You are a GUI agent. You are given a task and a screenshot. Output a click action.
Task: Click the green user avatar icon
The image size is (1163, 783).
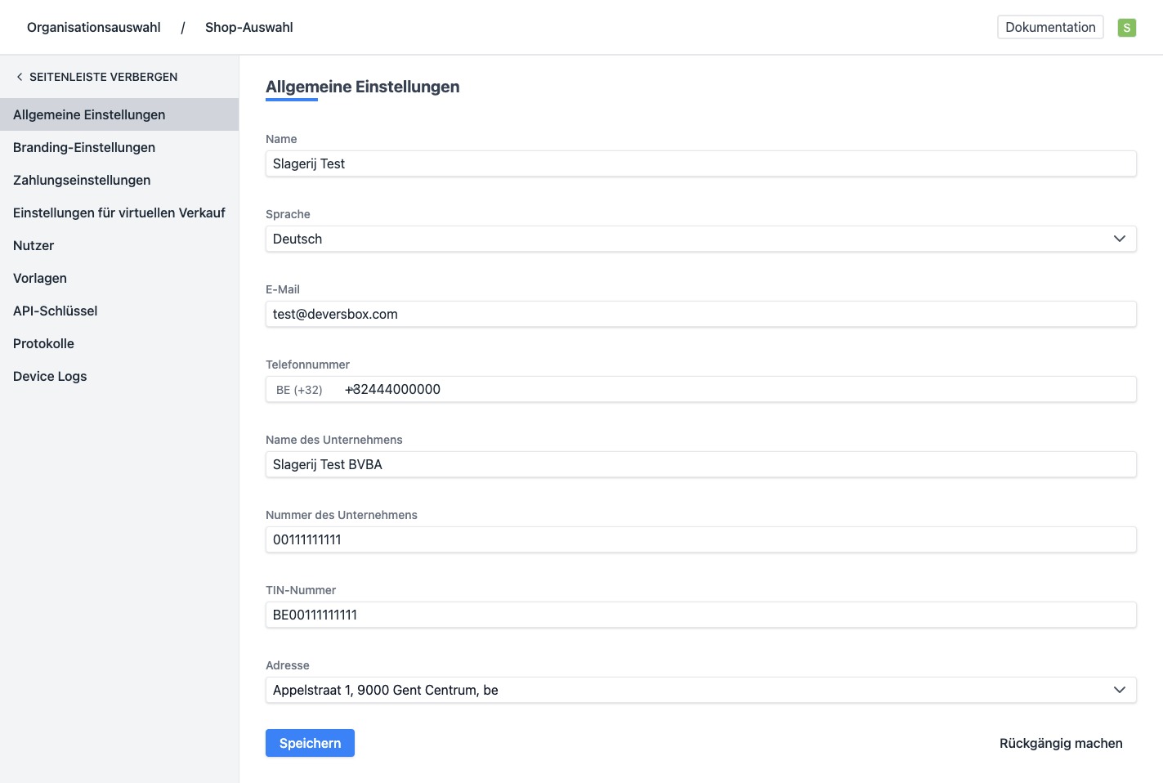(1126, 28)
